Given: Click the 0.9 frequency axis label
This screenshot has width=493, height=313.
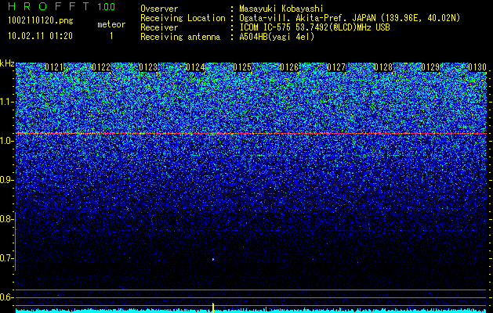Looking at the screenshot, I should 6,180.
